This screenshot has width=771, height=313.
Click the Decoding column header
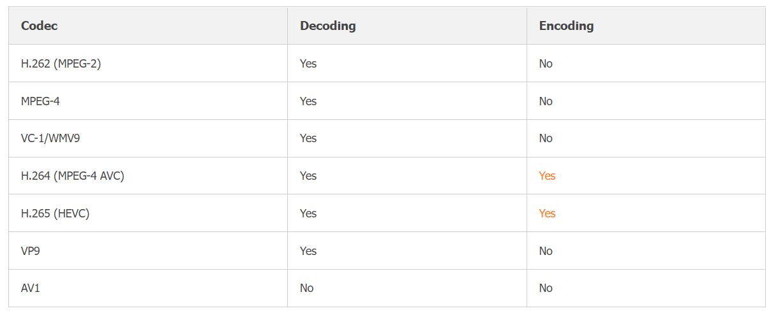328,26
